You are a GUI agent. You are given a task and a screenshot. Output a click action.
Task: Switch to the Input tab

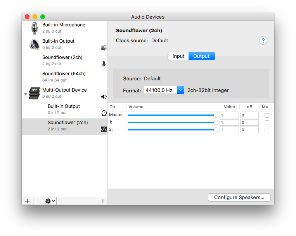coord(178,56)
